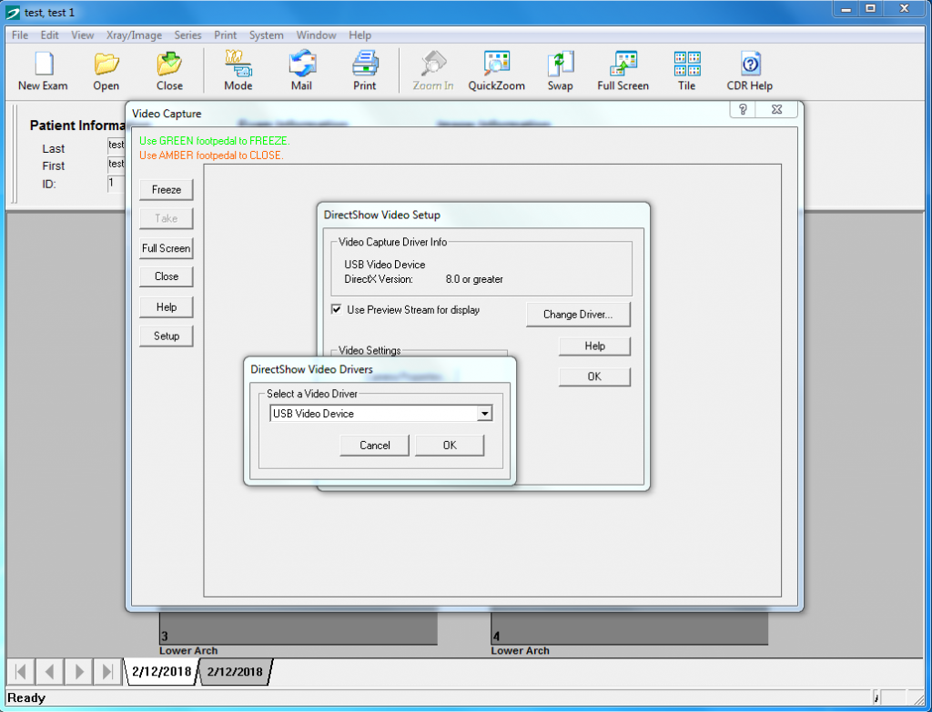Open CDR Help from the toolbar

(748, 70)
